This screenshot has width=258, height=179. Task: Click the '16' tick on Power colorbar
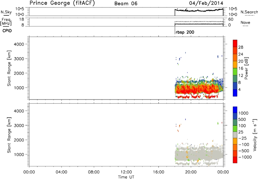241,68
